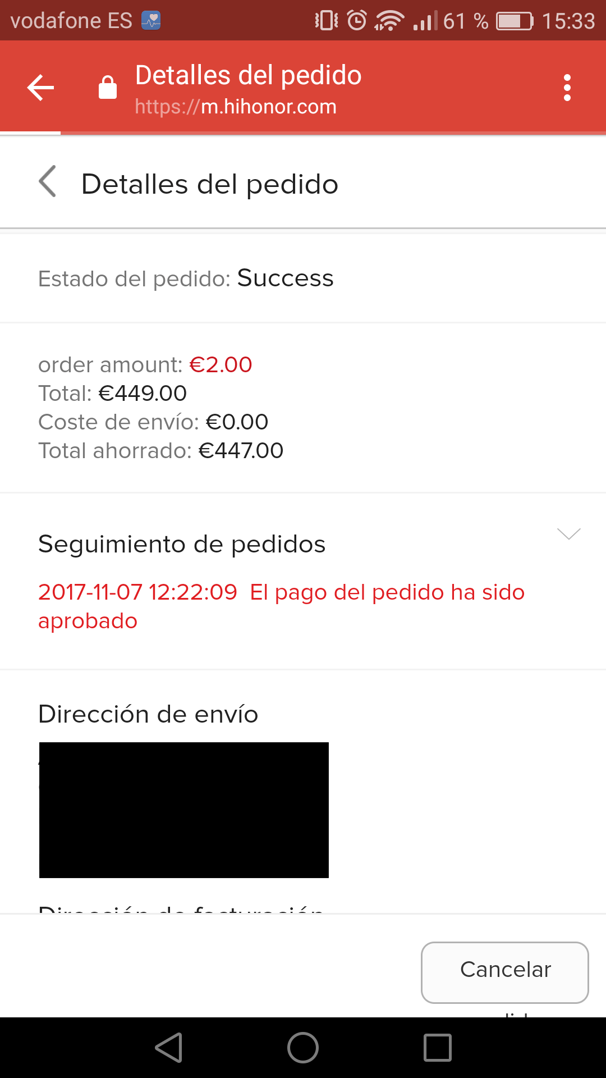Tap the browser back arrow

coord(40,88)
